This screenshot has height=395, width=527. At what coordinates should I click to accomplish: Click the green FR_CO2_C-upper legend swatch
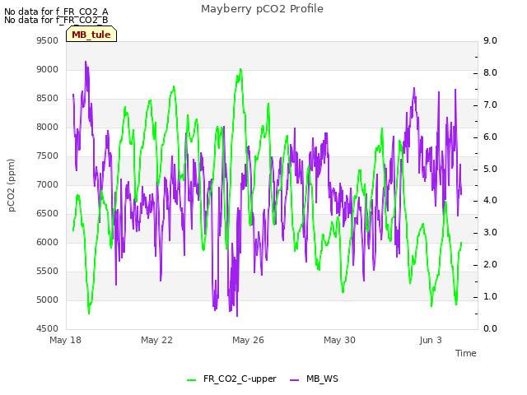[x=191, y=380]
